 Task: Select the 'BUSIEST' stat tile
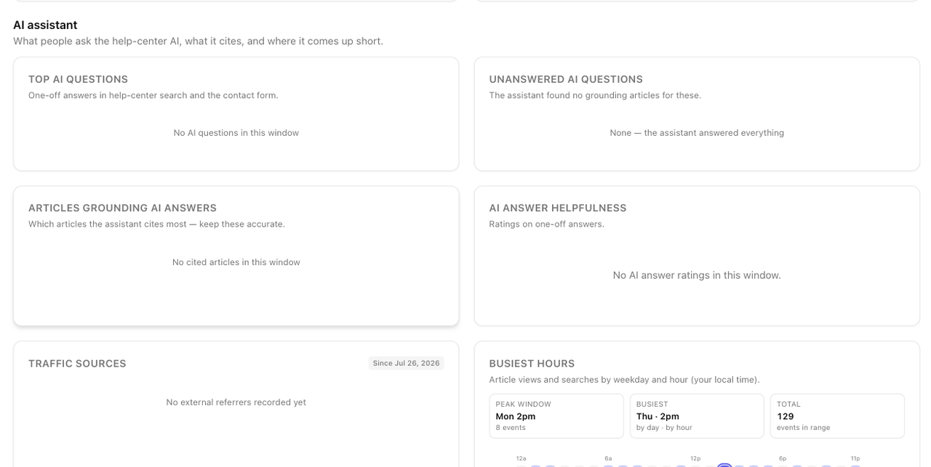tap(697, 416)
